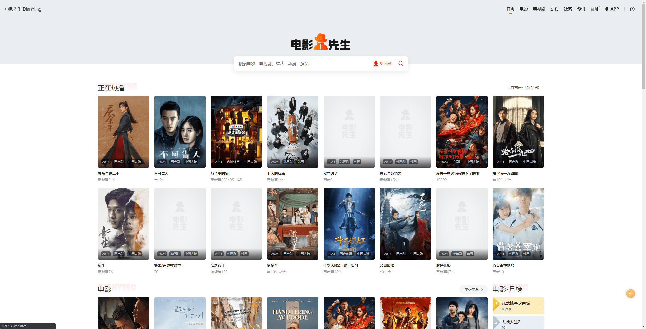Open the 电视剧 navigation tab

[539, 9]
